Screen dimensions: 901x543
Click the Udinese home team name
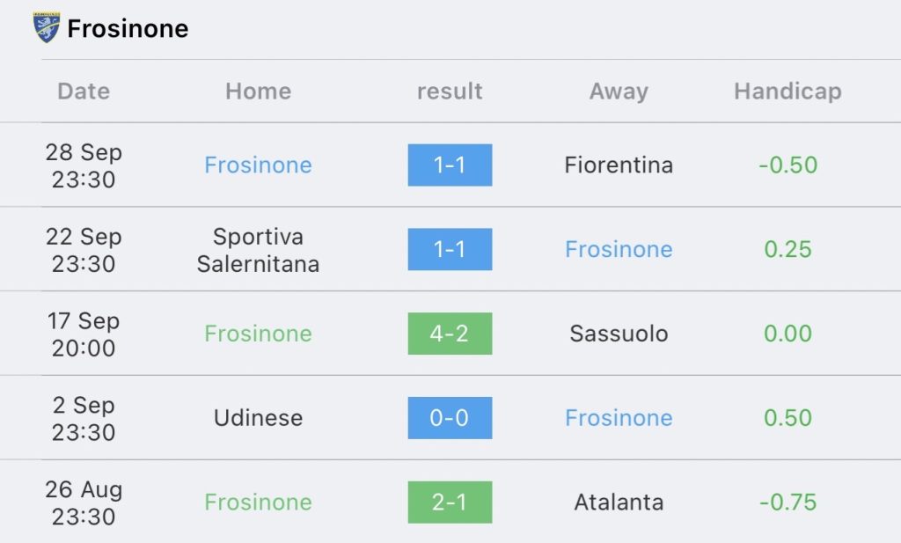point(258,418)
